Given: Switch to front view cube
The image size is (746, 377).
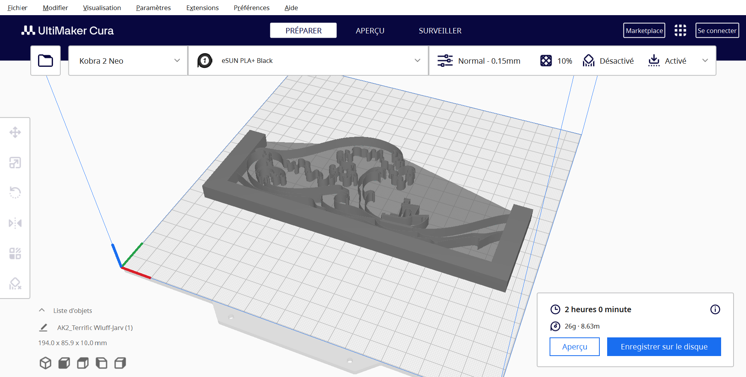Looking at the screenshot, I should click(64, 363).
